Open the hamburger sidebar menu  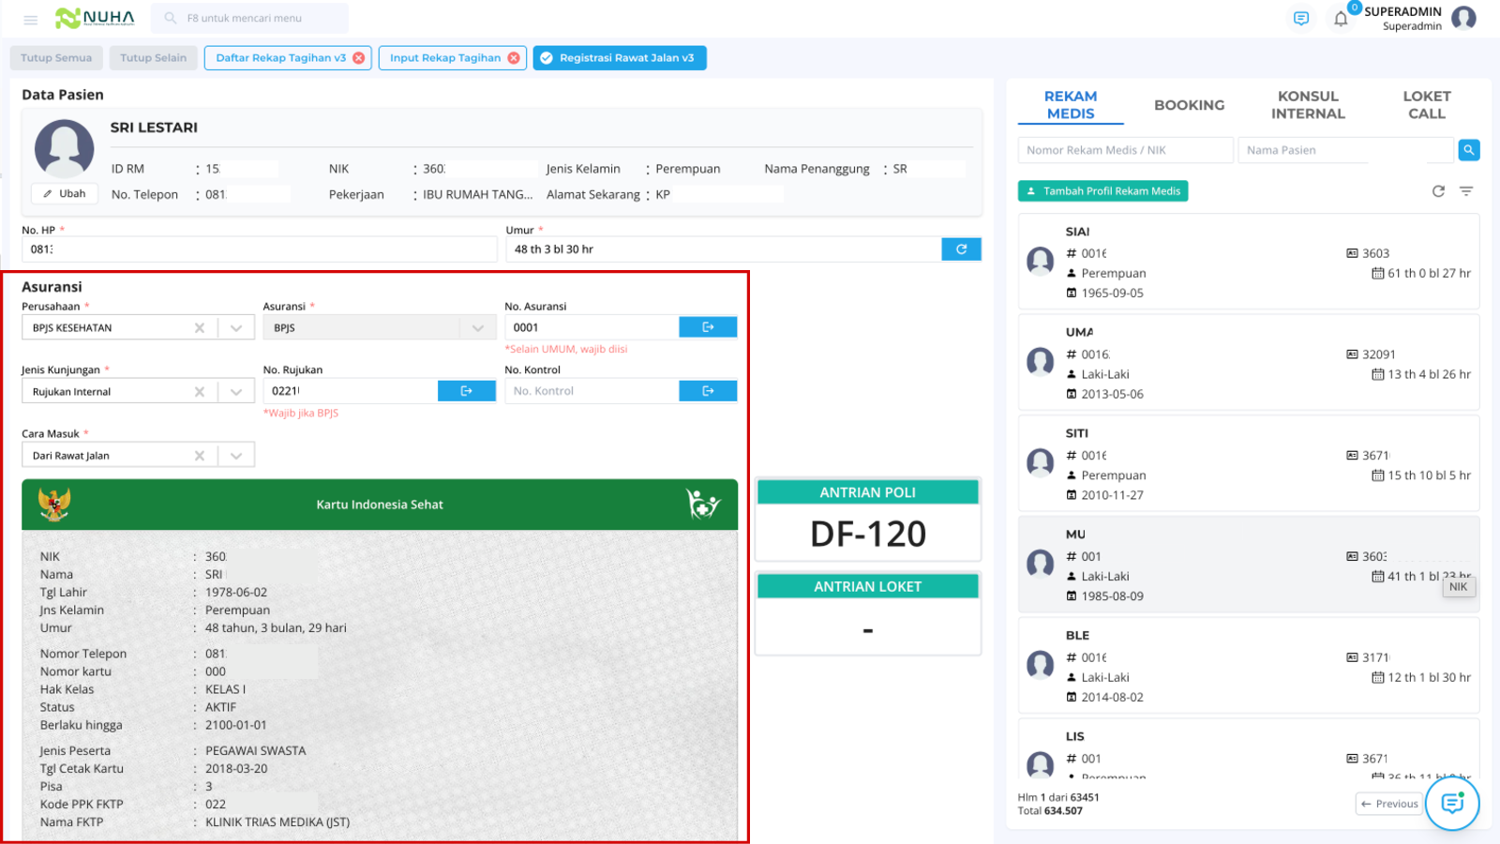(30, 19)
